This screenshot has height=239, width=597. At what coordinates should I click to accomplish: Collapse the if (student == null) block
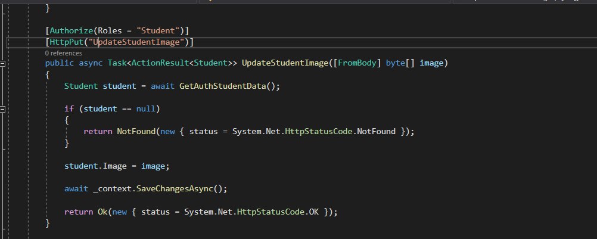pos(2,110)
